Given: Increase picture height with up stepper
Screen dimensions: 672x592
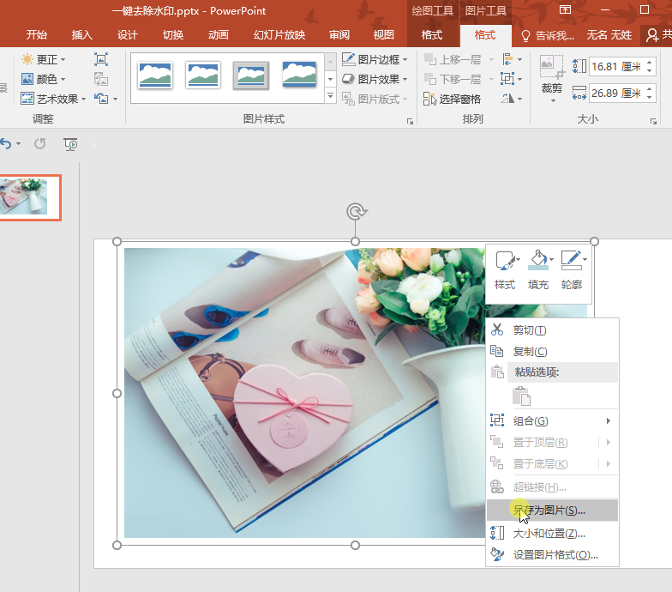Looking at the screenshot, I should point(650,62).
